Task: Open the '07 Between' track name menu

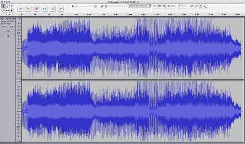Action: (9, 18)
